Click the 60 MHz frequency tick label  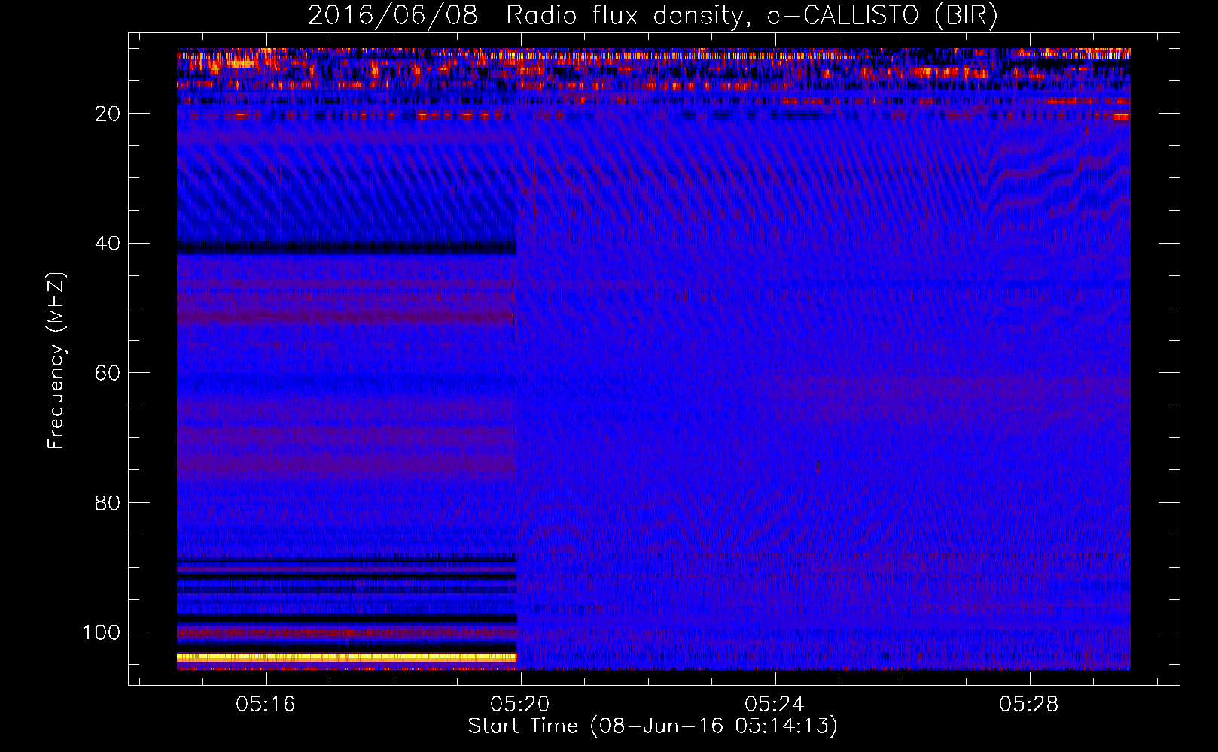(108, 374)
